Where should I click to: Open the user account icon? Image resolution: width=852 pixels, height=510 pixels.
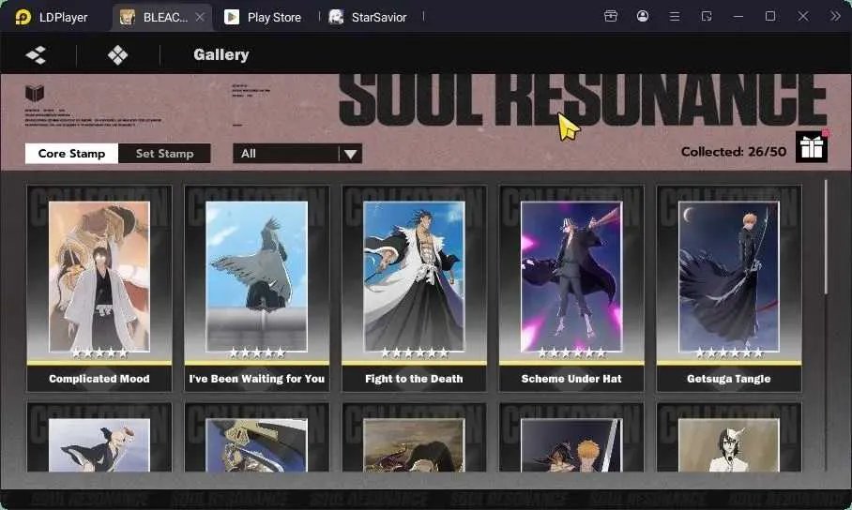coord(642,16)
